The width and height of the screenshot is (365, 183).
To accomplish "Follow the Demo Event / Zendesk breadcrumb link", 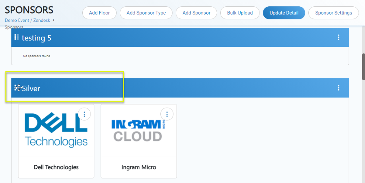I will coord(27,20).
